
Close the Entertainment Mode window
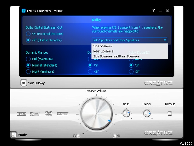167,11
